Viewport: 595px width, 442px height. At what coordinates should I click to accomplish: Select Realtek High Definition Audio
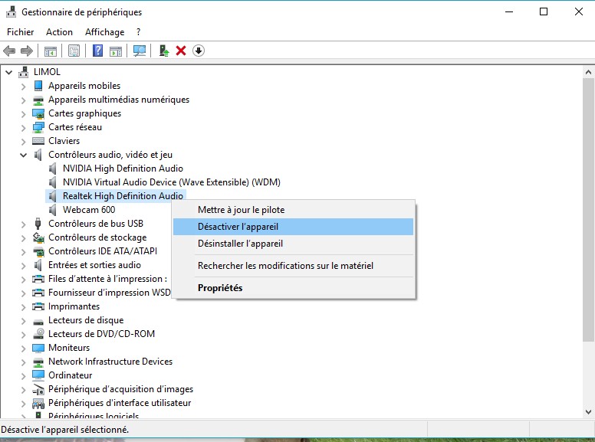(x=123, y=196)
